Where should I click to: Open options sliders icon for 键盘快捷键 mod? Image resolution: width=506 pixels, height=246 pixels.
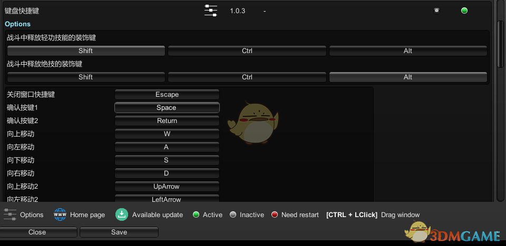point(211,11)
